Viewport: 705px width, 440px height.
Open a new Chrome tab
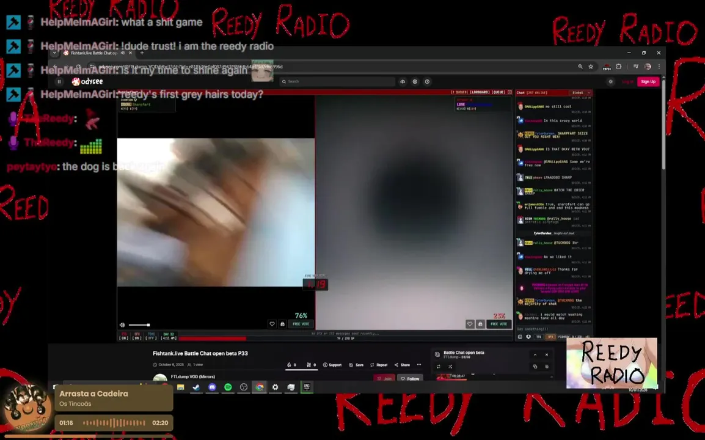click(142, 53)
